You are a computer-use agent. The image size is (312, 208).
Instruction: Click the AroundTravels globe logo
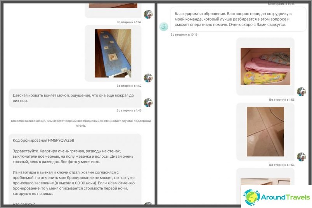(251, 197)
